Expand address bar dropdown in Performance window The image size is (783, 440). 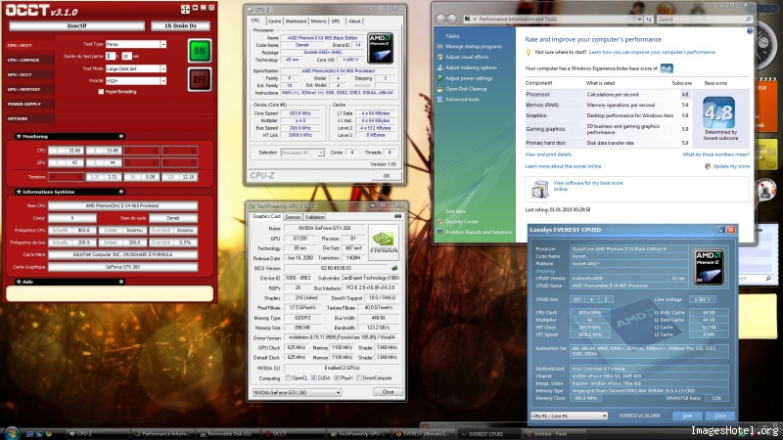[639, 19]
